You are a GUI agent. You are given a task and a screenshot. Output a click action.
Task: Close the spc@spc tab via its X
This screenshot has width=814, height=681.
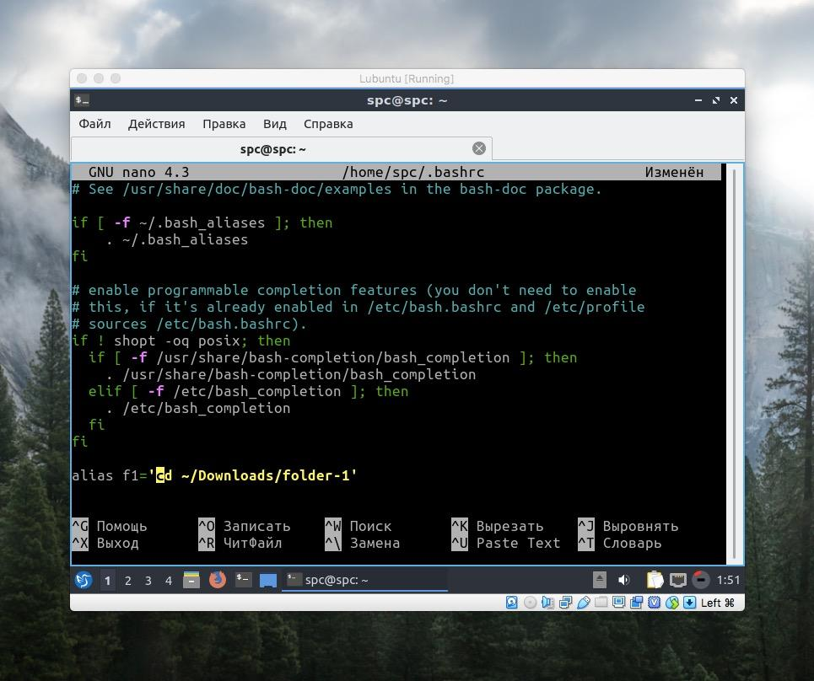coord(479,148)
